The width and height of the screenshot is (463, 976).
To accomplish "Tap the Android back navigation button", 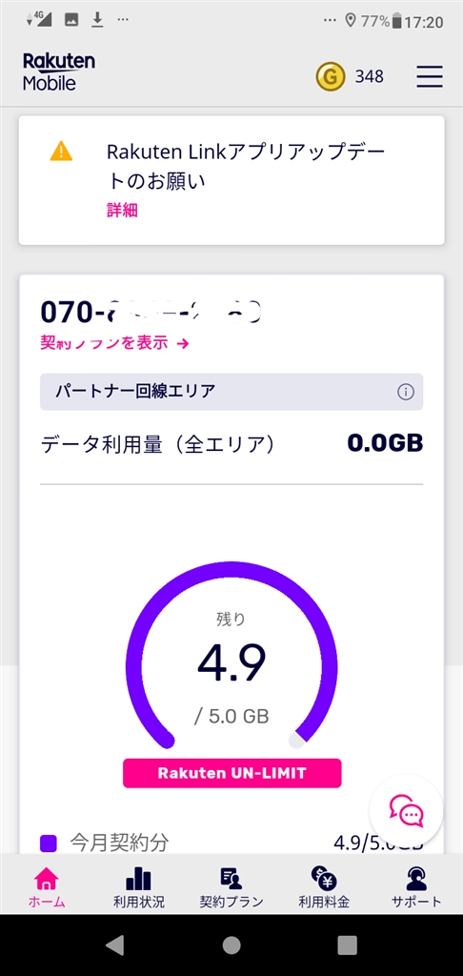I will (114, 945).
